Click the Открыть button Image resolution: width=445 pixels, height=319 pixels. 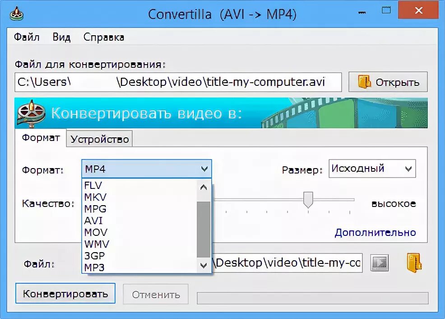[388, 82]
